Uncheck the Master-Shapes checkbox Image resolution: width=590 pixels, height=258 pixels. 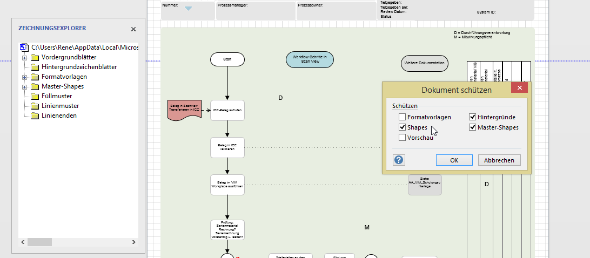[472, 127]
